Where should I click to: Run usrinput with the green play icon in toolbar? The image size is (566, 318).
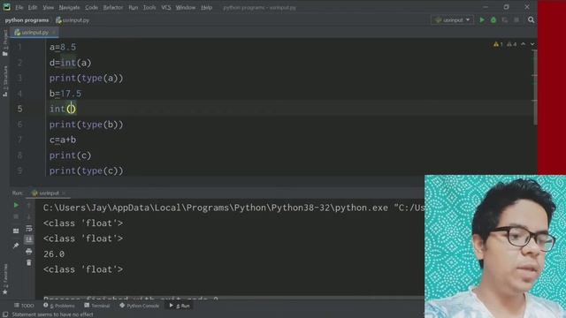tap(482, 19)
